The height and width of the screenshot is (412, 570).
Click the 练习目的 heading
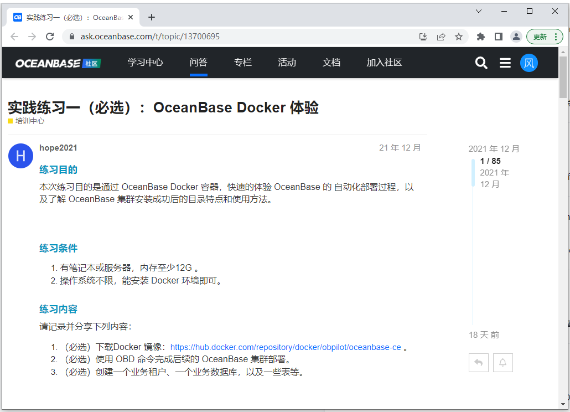(58, 170)
